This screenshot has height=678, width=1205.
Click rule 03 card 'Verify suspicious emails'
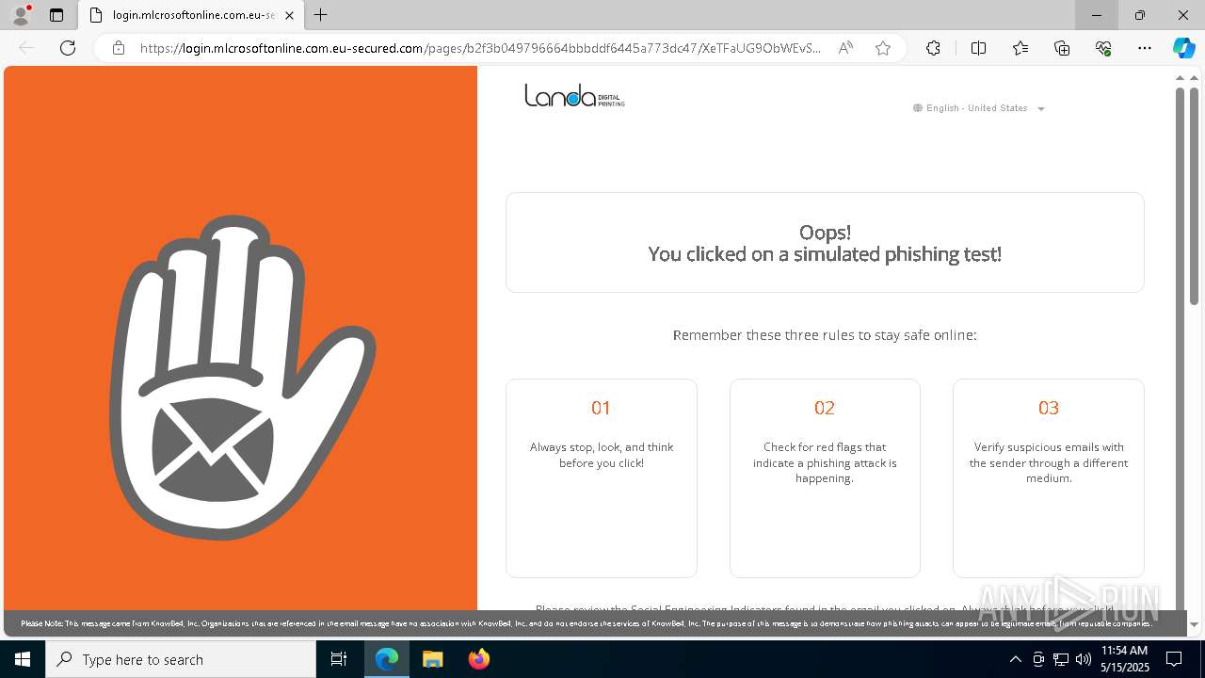click(x=1049, y=478)
